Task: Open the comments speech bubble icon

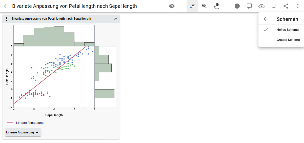Action: coord(249,6)
